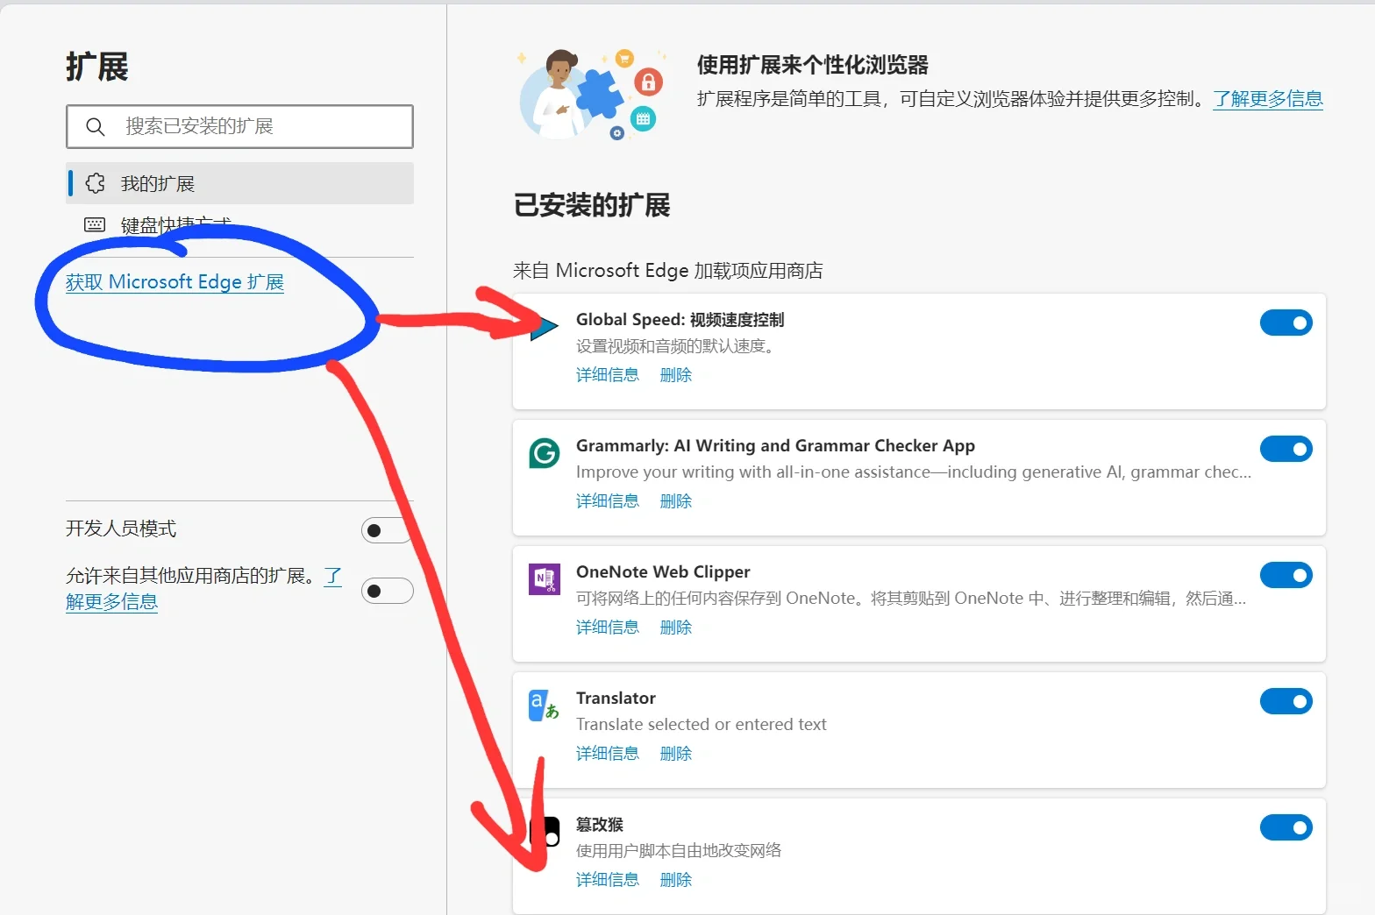Open 详细信息 for Global Speed

(608, 375)
